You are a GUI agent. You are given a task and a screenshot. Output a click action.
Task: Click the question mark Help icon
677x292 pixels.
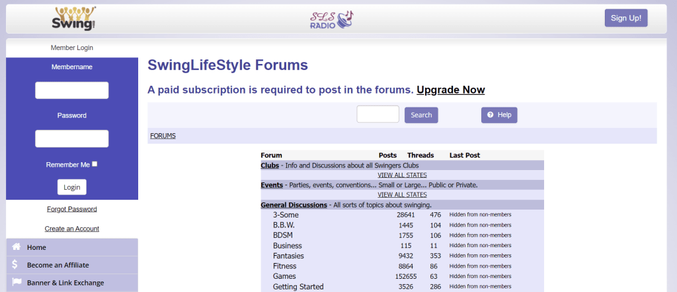(x=491, y=115)
